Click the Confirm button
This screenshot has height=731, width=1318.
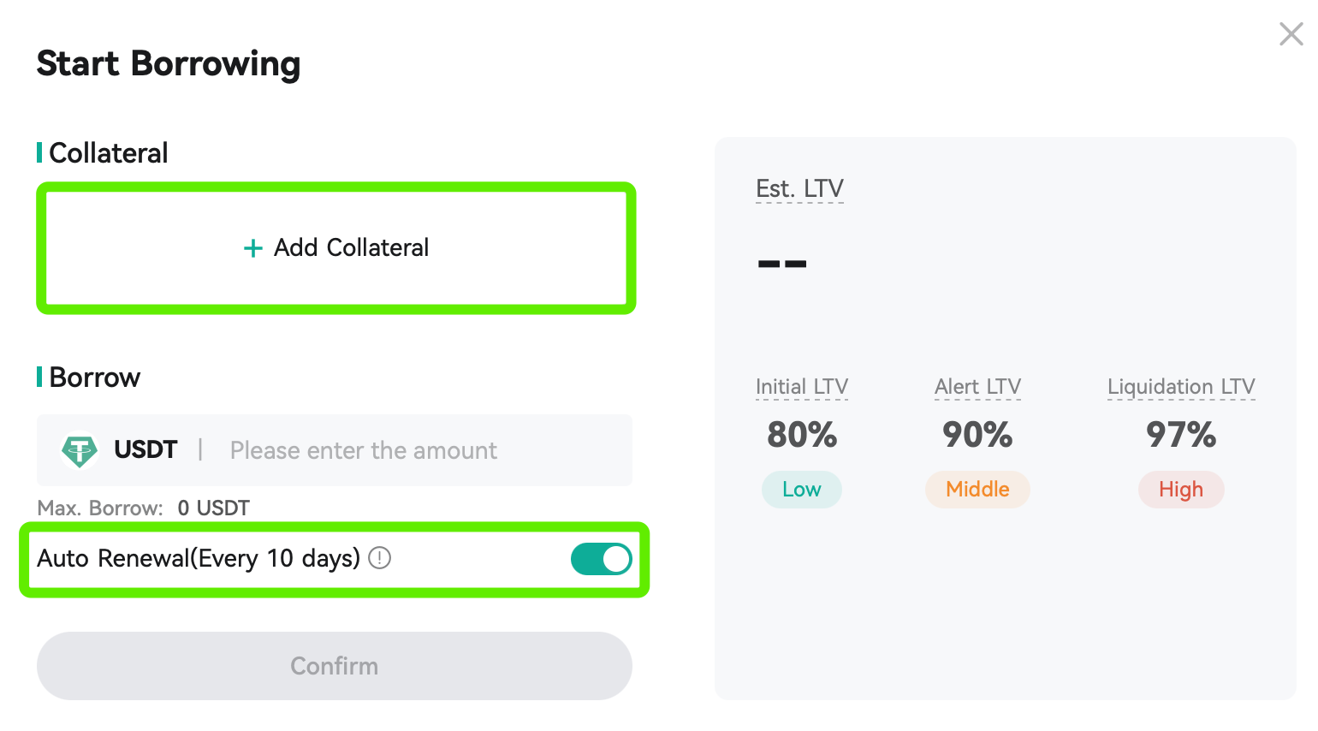click(x=335, y=666)
